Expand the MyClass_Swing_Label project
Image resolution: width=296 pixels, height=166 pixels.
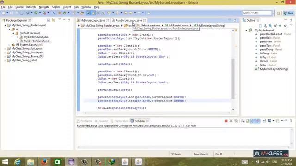[5, 60]
